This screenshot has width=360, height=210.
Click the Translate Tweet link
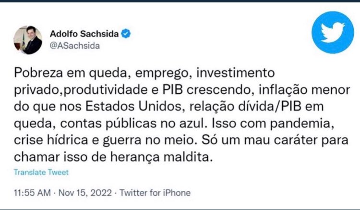click(x=41, y=173)
